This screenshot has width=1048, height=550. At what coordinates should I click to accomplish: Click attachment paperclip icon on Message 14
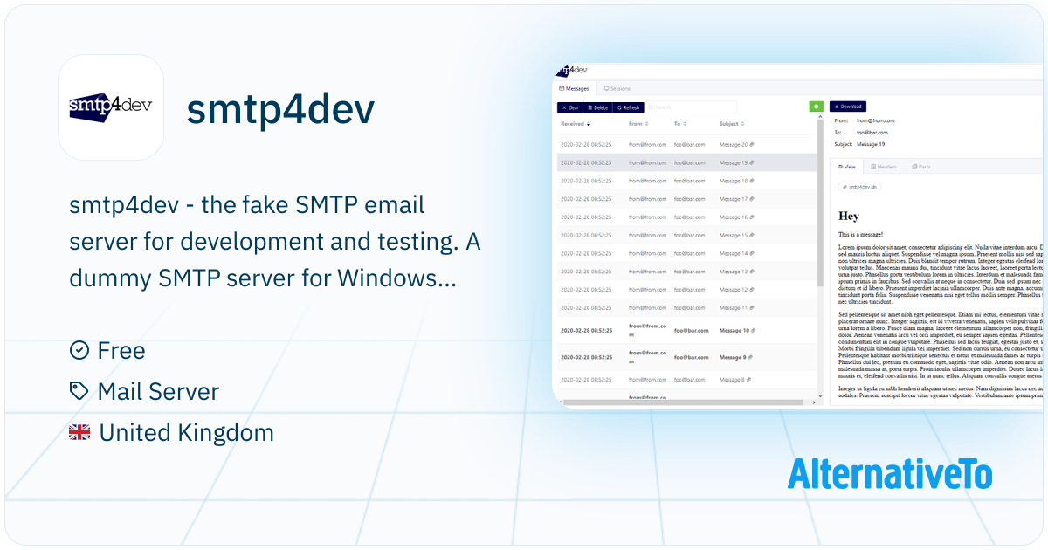pyautogui.click(x=752, y=253)
